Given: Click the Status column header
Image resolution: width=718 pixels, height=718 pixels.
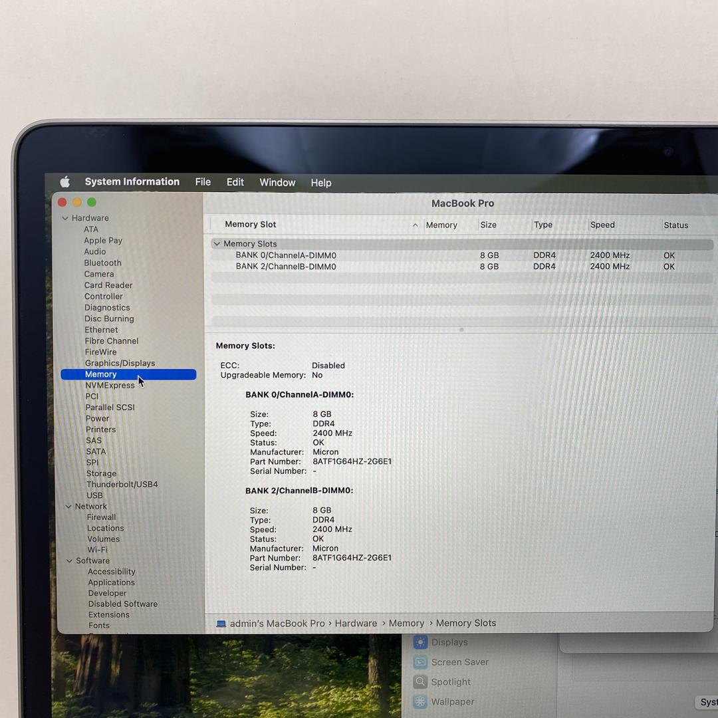Looking at the screenshot, I should click(676, 225).
